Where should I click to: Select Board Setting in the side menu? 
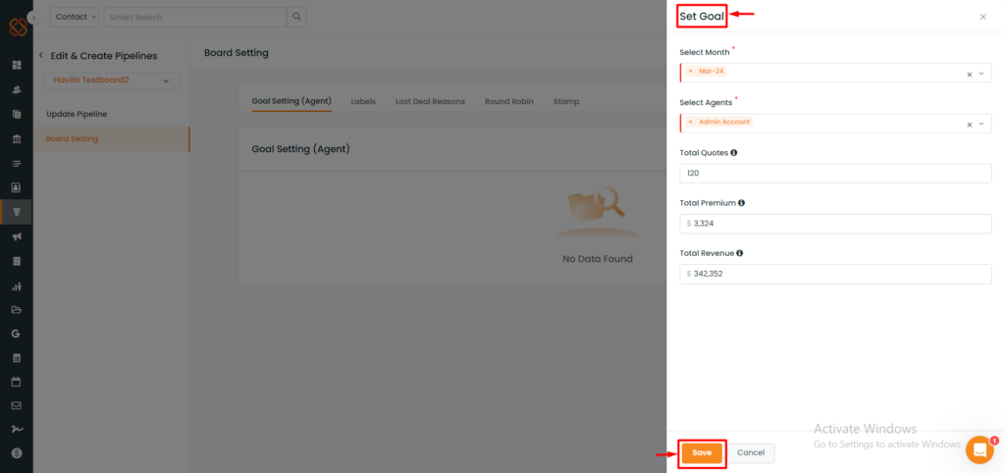click(111, 139)
